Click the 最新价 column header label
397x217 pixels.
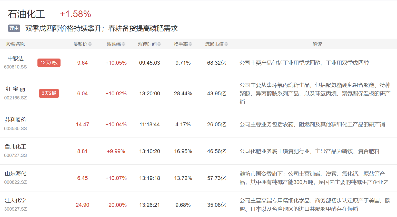80,44
